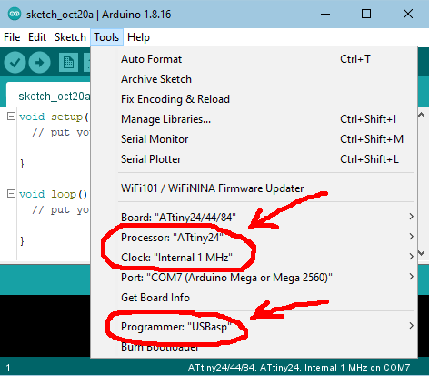The width and height of the screenshot is (429, 376).
Task: Open the Edit menu
Action: pyautogui.click(x=37, y=37)
